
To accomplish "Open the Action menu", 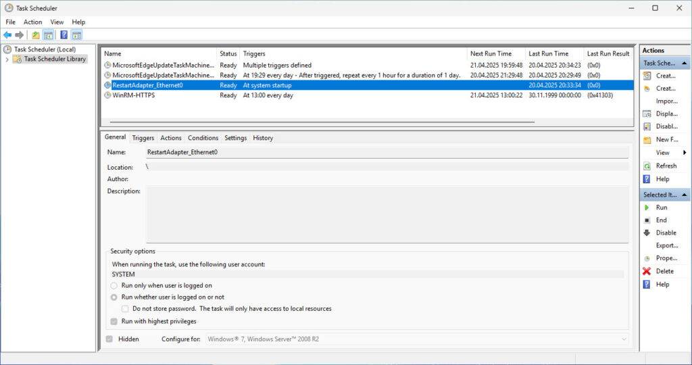I will click(x=32, y=22).
